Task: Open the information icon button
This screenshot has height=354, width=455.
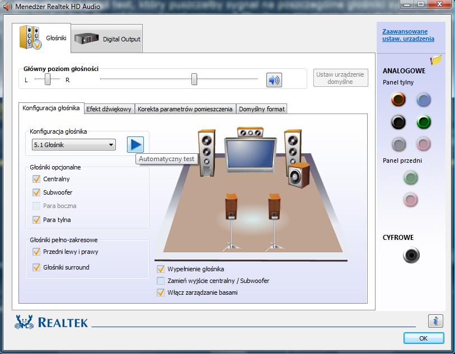Action: [435, 321]
